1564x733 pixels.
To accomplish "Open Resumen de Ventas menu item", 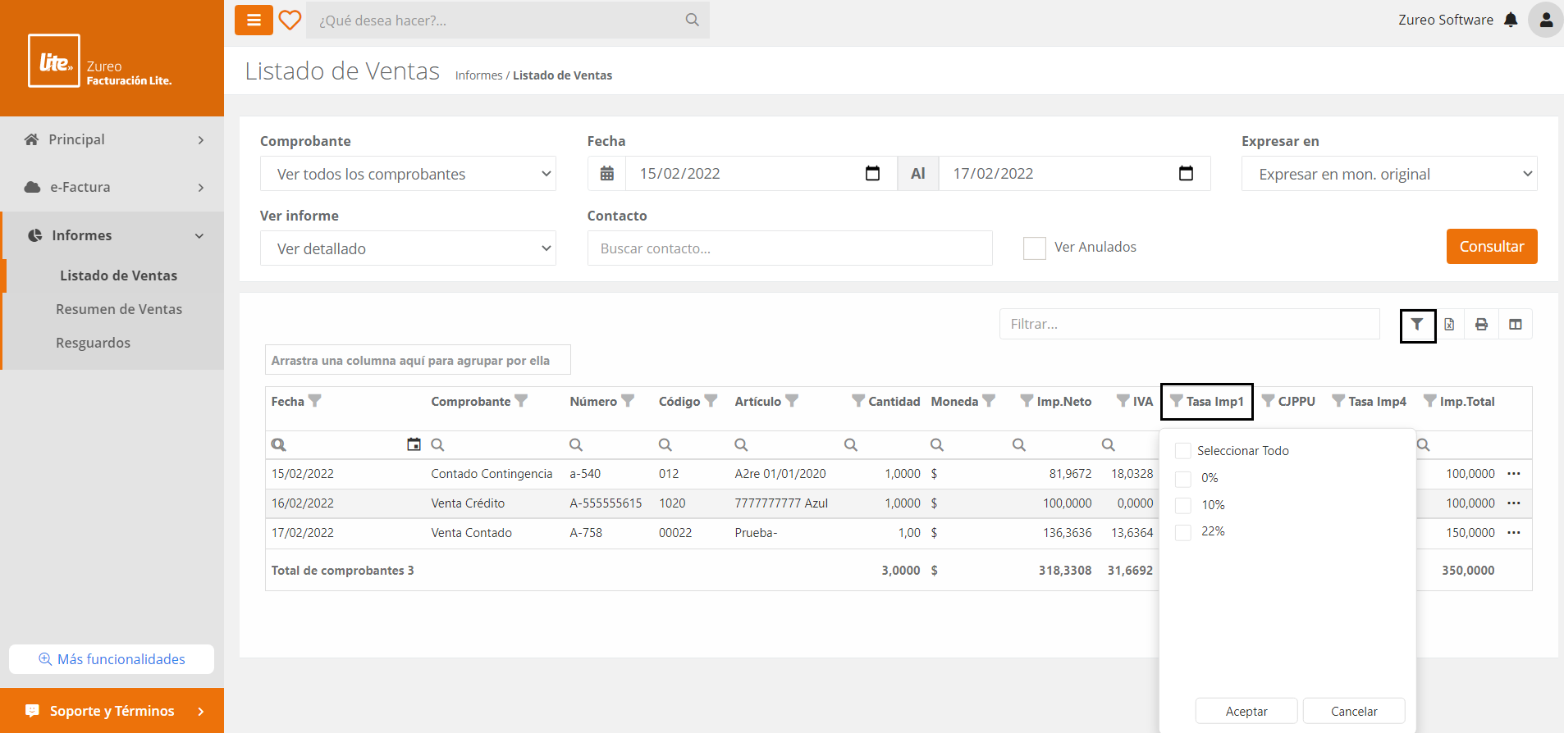I will [x=119, y=309].
